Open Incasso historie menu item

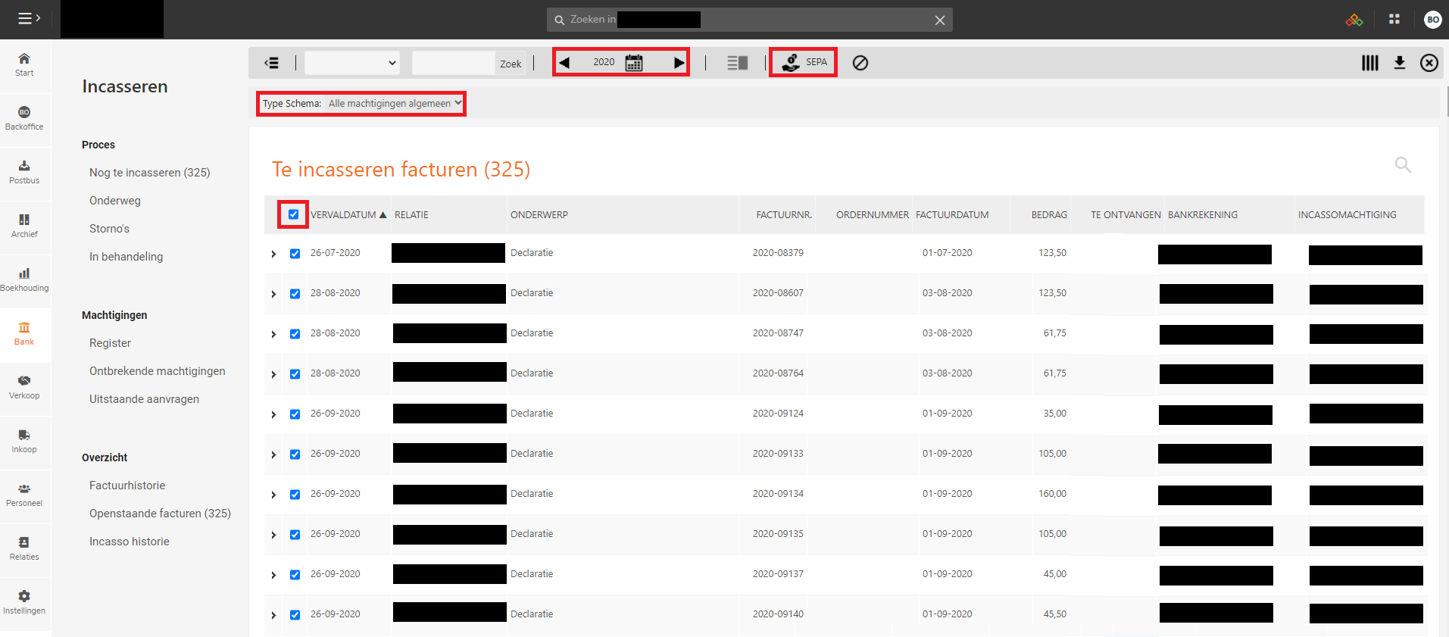[130, 542]
